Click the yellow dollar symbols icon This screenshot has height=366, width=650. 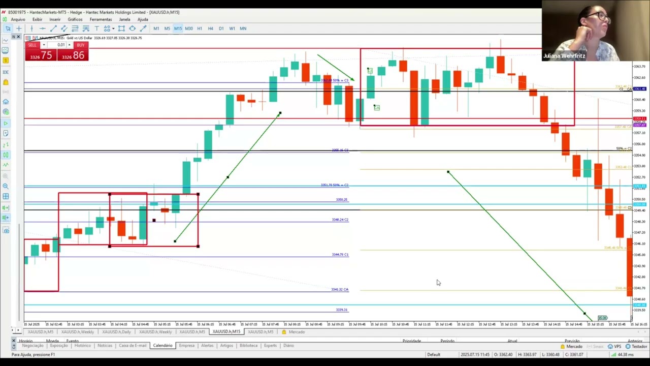6,60
